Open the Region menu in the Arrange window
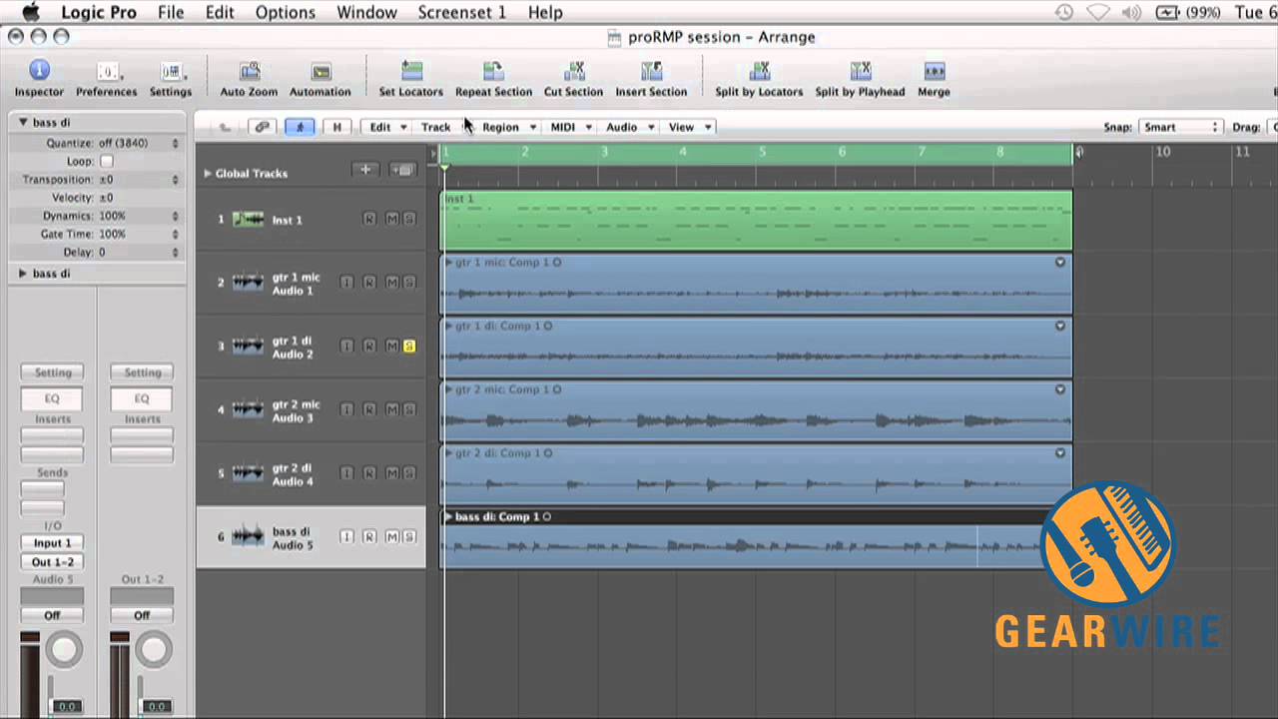The width and height of the screenshot is (1278, 719). pos(500,127)
